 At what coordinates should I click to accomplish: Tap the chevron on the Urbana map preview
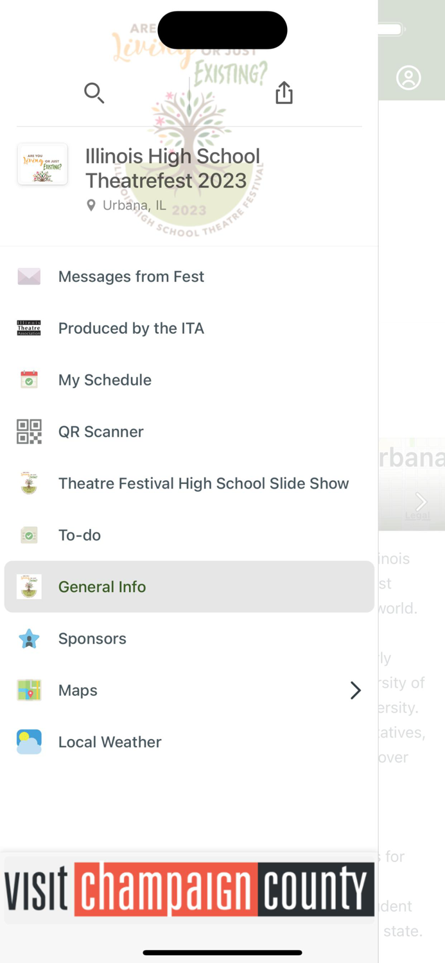[421, 502]
